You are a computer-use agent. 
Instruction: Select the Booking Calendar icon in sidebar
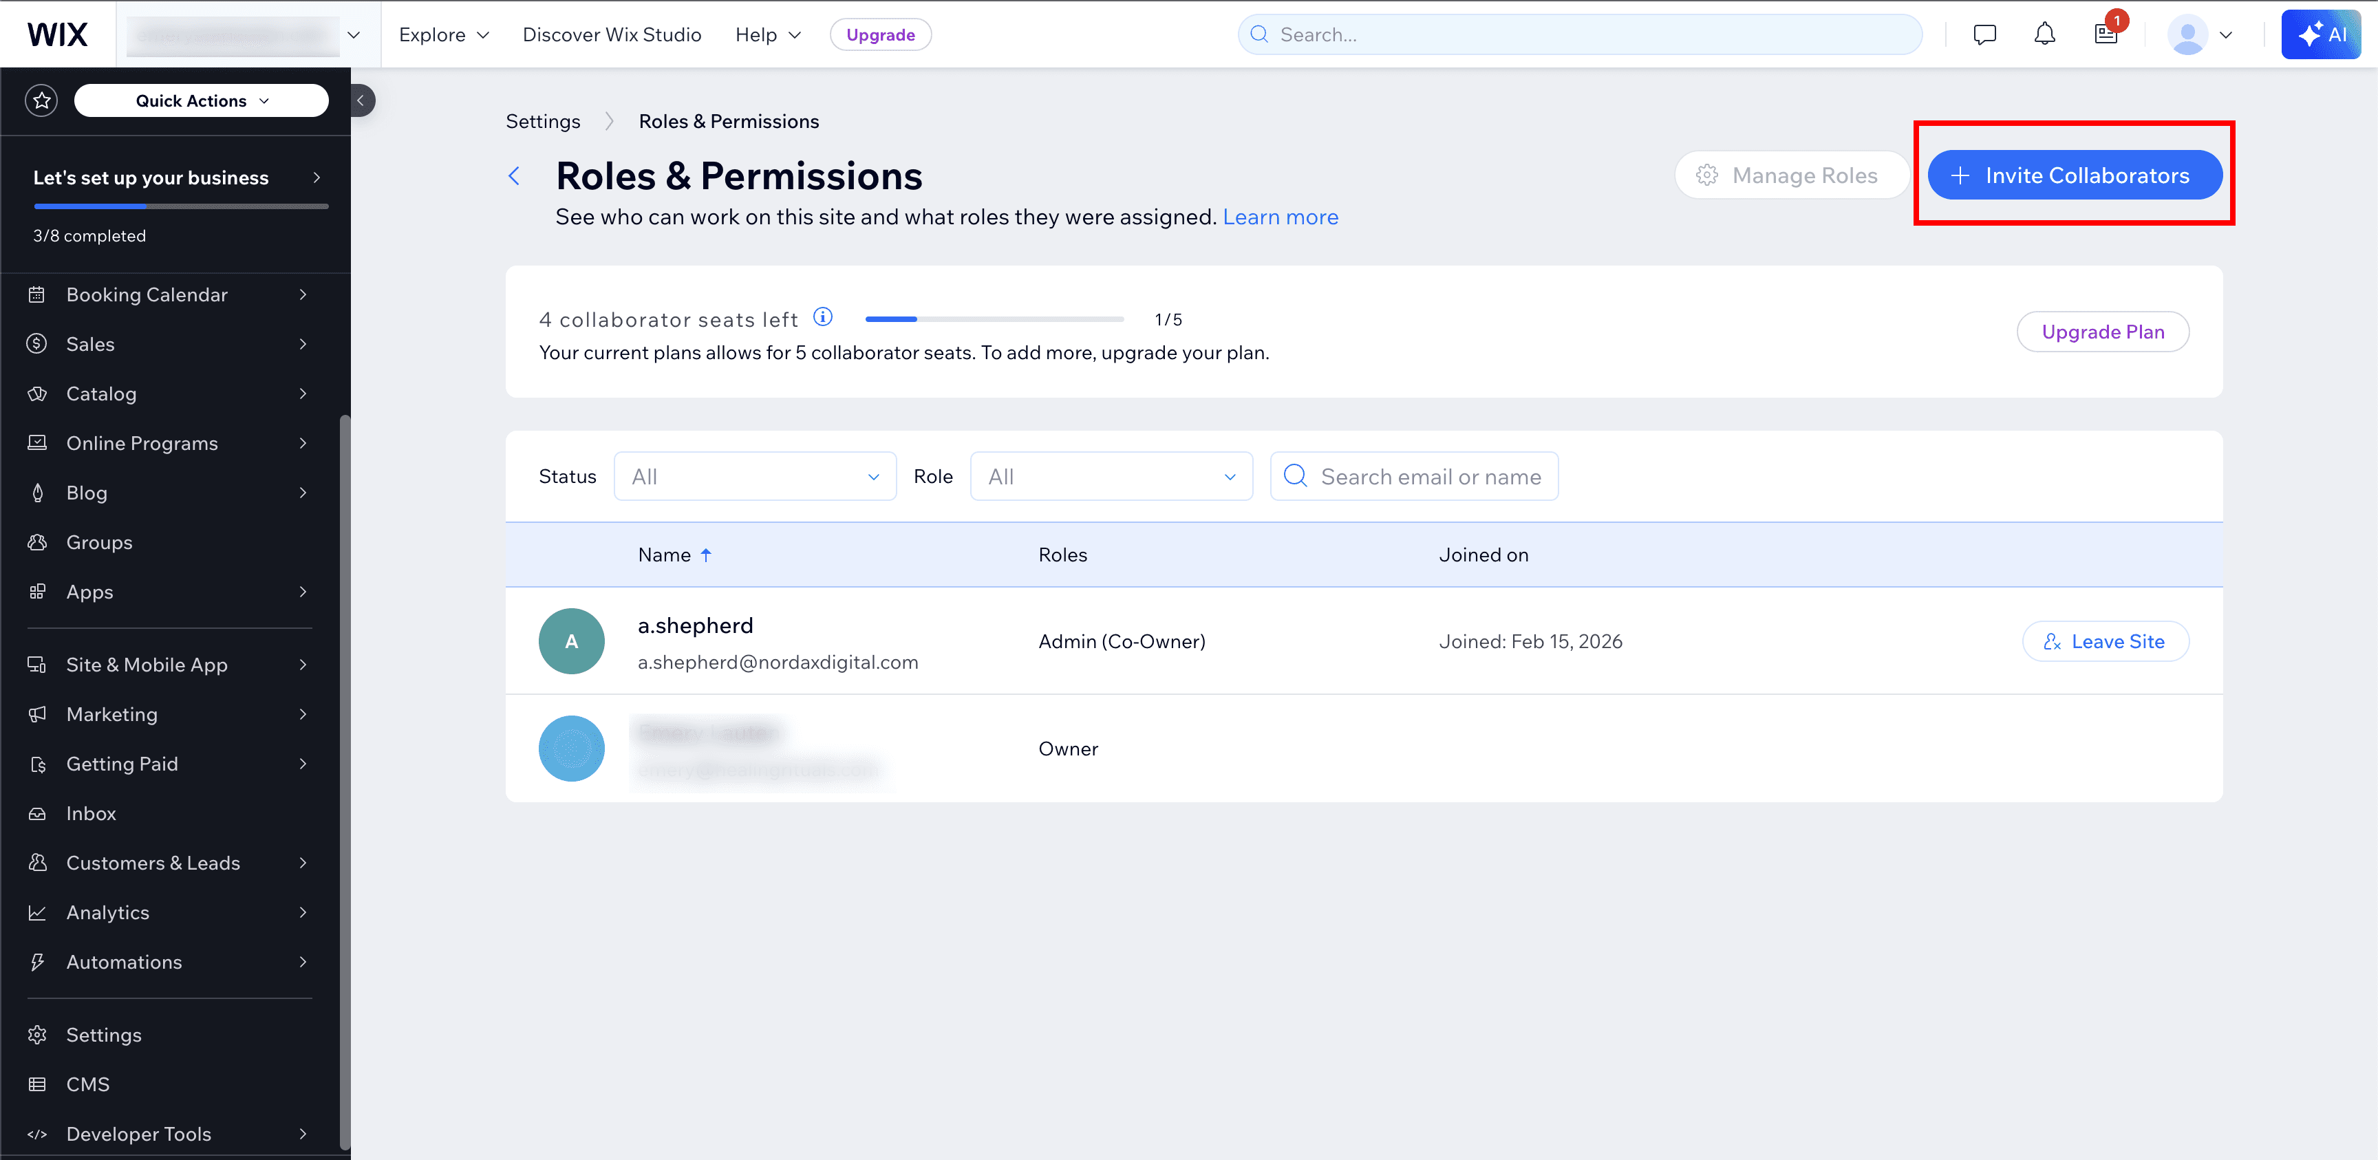[x=37, y=294]
